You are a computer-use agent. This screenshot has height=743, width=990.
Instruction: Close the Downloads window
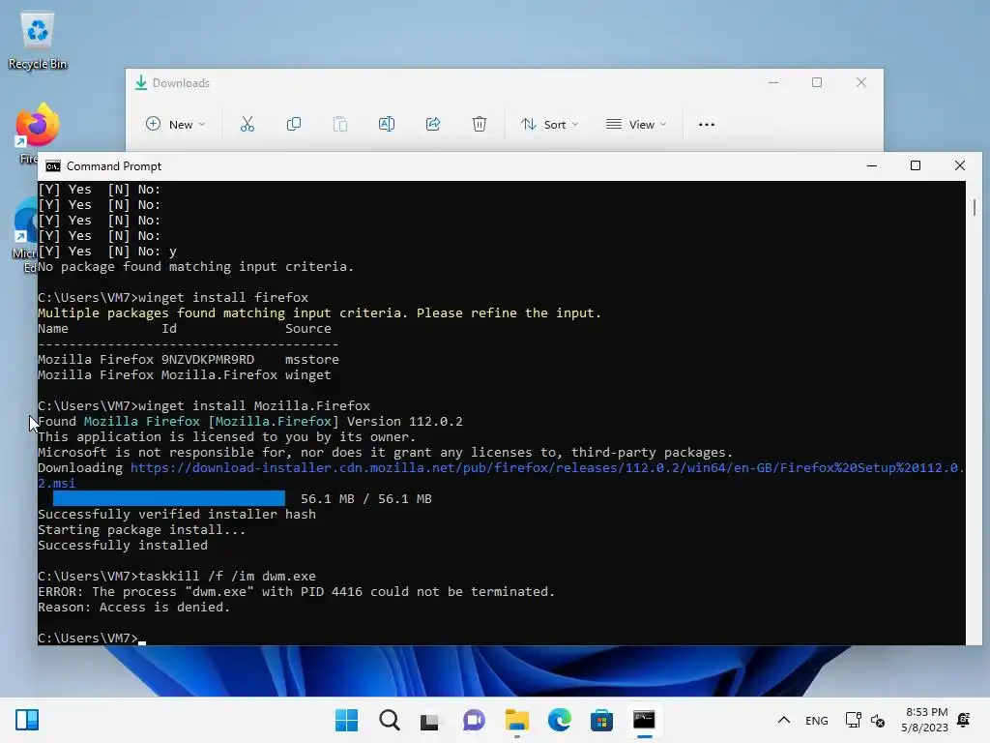click(x=861, y=83)
